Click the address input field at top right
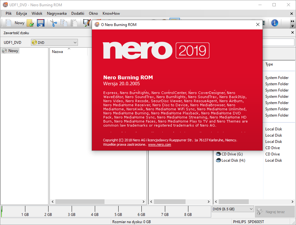 click(x=278, y=42)
